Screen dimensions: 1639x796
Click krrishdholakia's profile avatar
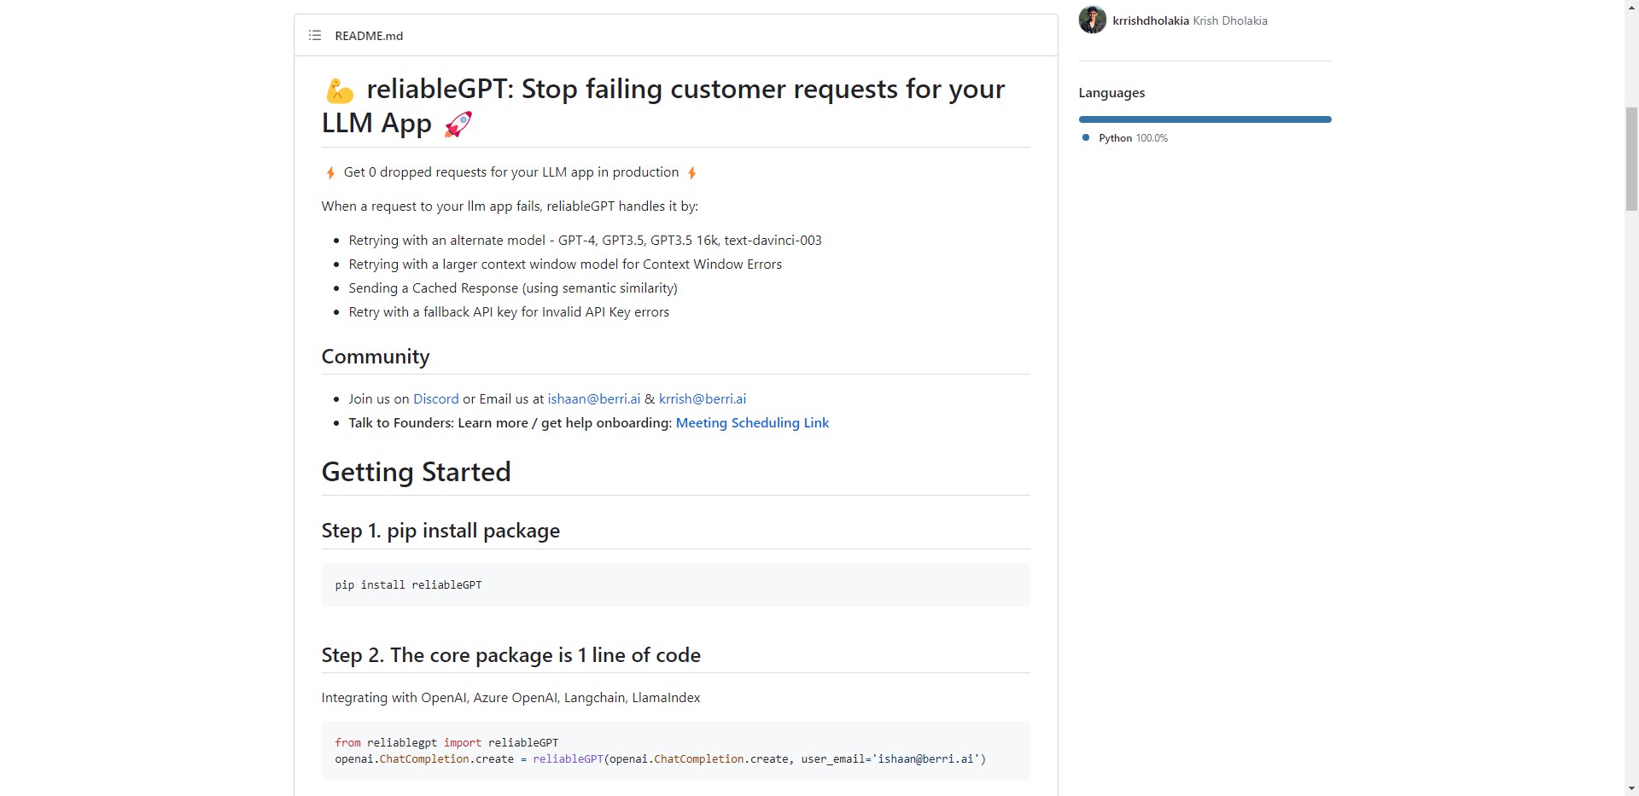(1092, 20)
